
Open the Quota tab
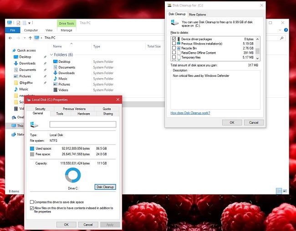click(x=107, y=109)
